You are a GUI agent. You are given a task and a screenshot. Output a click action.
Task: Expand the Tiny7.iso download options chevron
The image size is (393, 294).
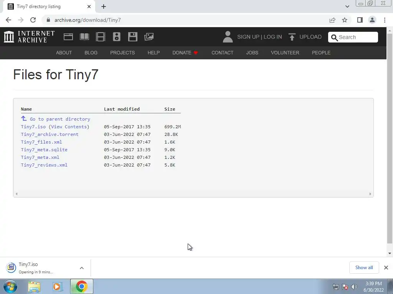pos(82,268)
